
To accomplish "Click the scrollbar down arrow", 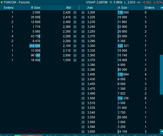I will tap(161, 131).
